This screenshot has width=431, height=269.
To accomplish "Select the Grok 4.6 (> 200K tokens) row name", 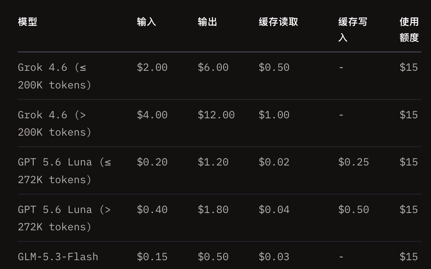I will 54,123.
